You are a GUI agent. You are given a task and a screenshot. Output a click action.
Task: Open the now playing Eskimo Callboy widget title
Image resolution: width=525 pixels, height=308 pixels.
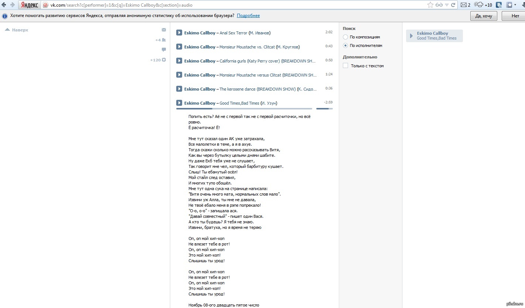point(432,33)
